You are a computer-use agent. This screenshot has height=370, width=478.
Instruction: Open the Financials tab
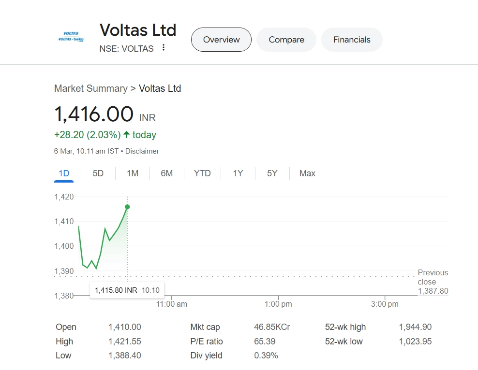pyautogui.click(x=352, y=40)
